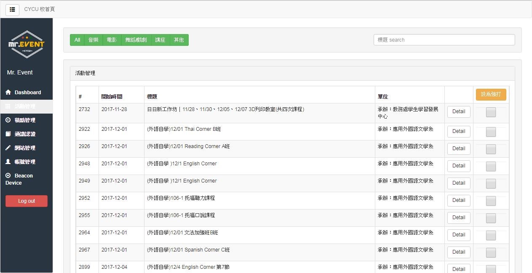The image size is (532, 273).
Task: Tick the checkbox for event 2964
Action: 491,236
